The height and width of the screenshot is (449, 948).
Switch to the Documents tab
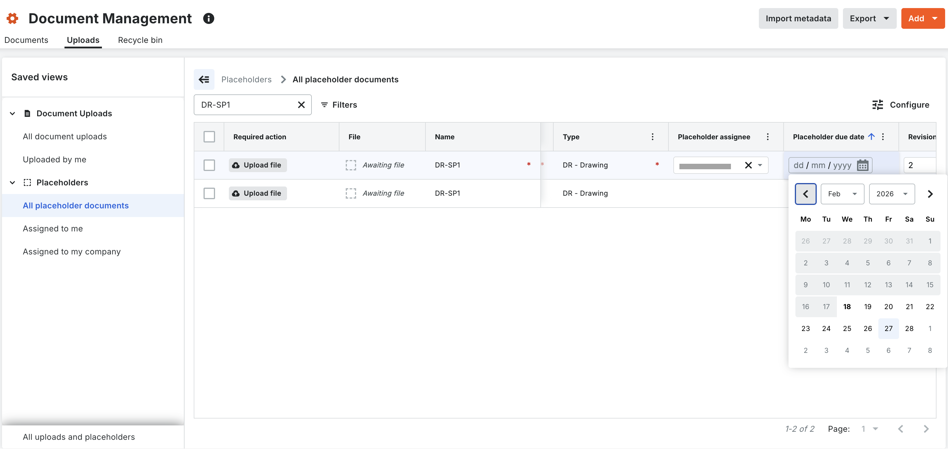(x=26, y=40)
